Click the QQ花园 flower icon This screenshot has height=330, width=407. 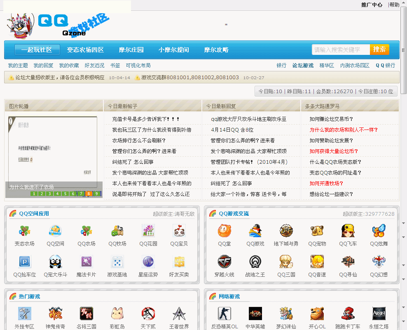click(148, 231)
